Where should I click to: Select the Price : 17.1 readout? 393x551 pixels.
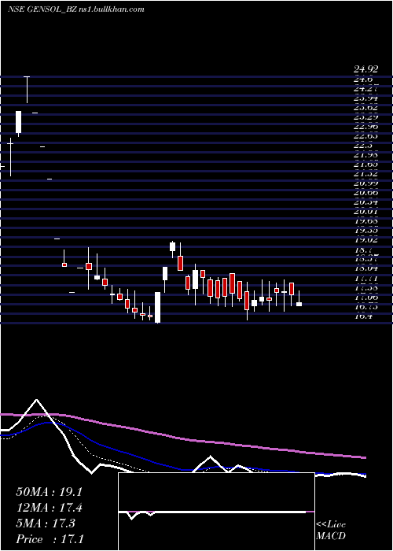[x=50, y=539]
